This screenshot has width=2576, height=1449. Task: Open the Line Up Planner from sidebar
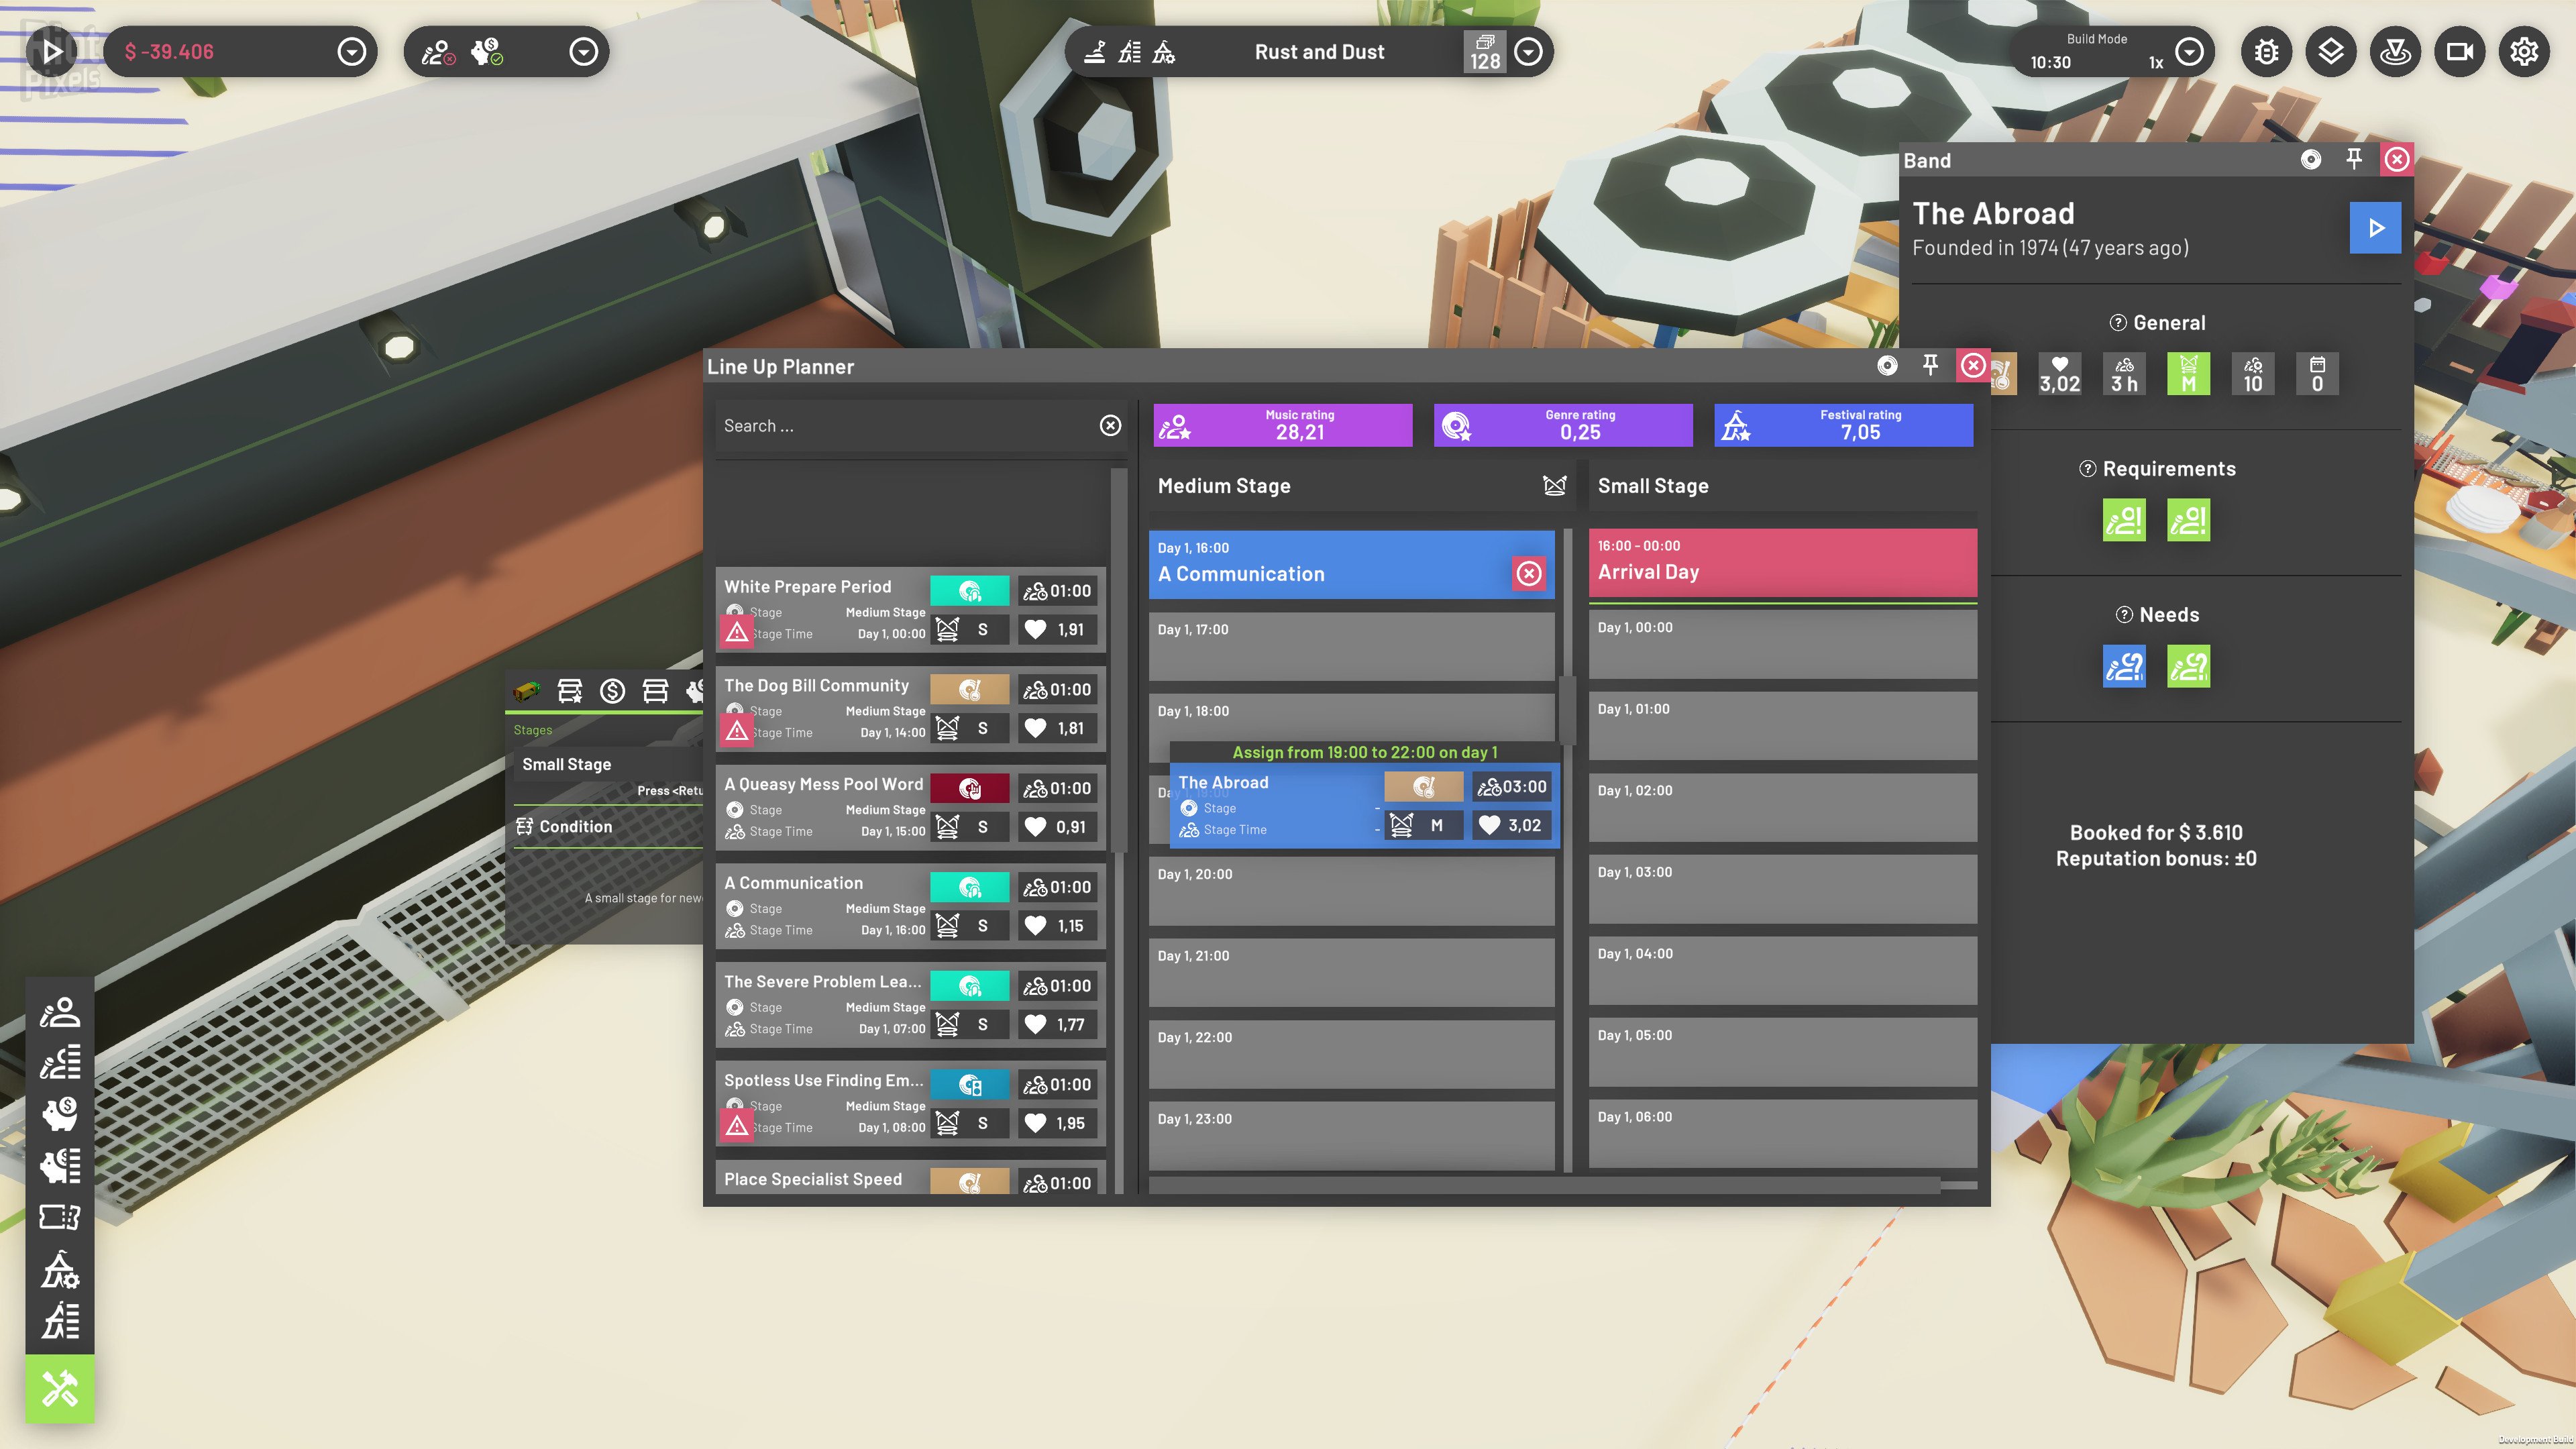tap(60, 1063)
